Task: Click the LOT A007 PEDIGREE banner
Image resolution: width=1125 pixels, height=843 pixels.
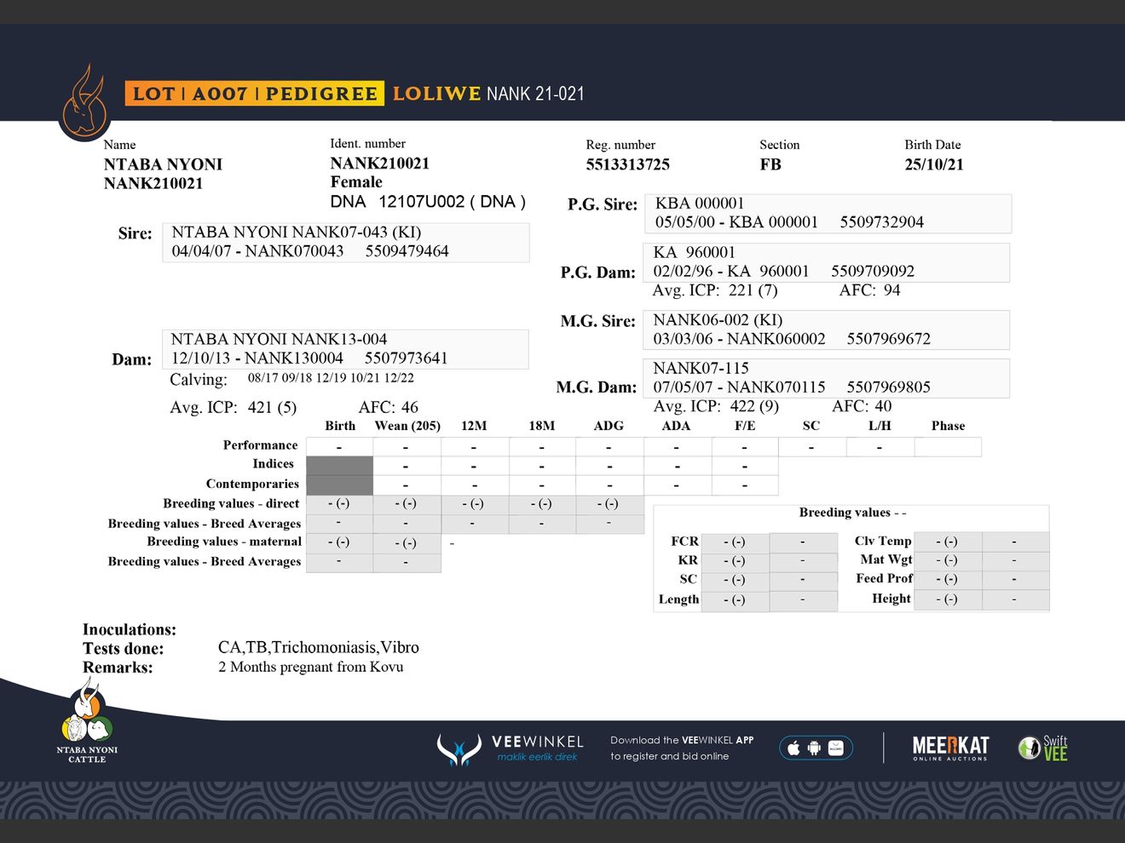Action: coord(254,94)
